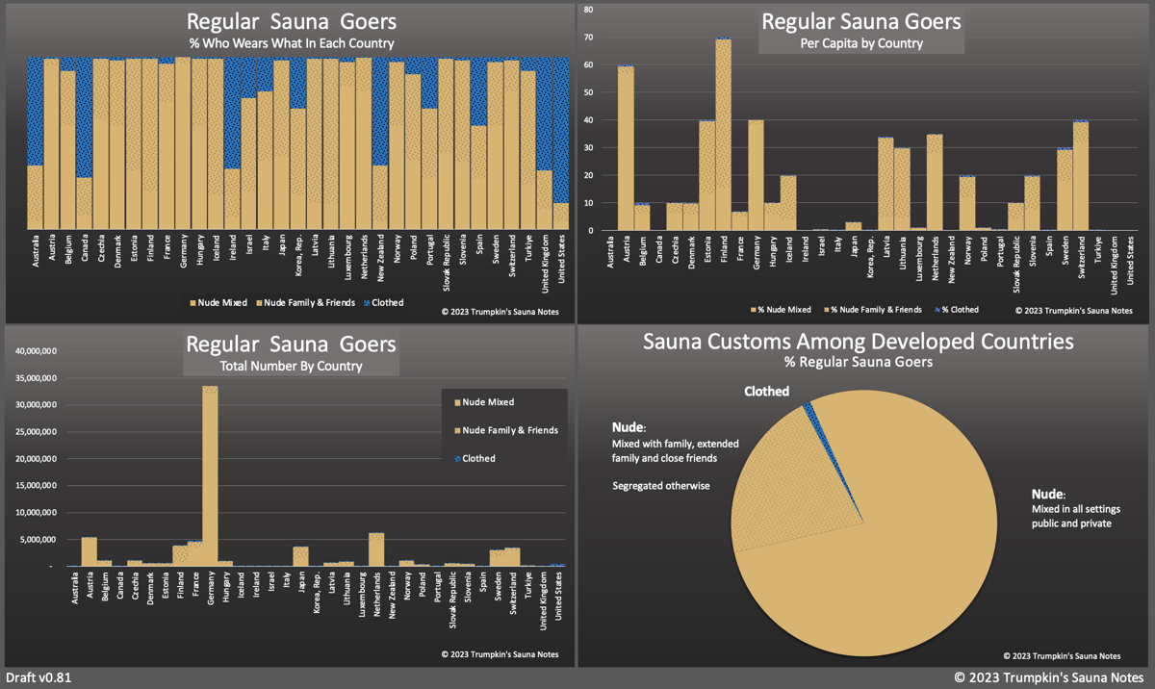Select the % Clothed swatch in the Per Capita legend

(x=937, y=310)
